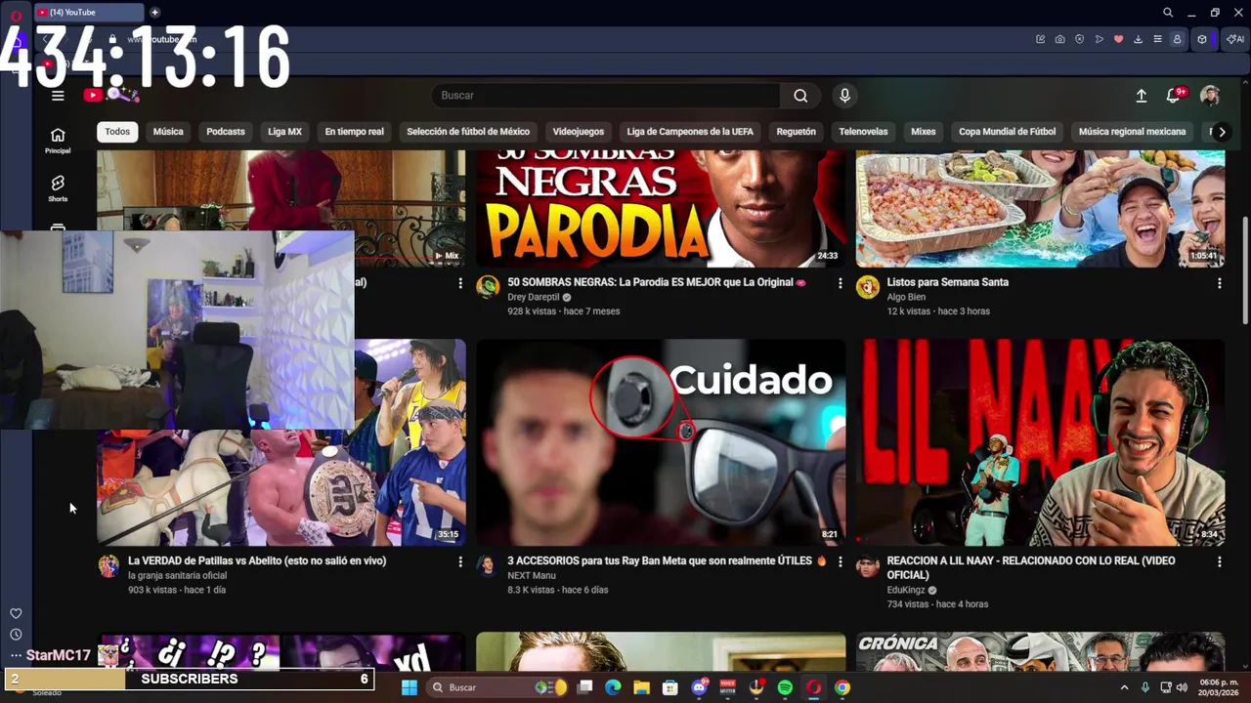
Task: Select Copa Mundial de Fútbol chip
Action: tap(1007, 132)
